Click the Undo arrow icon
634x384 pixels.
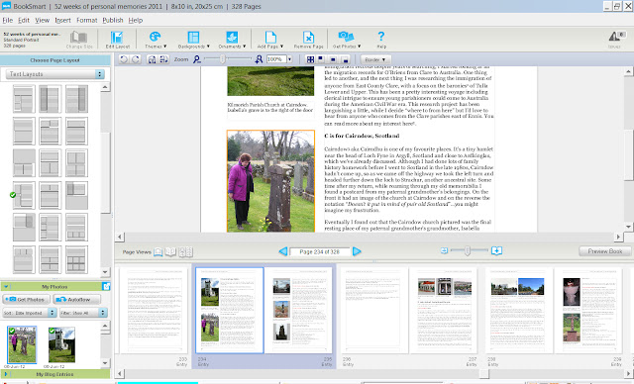[124, 59]
